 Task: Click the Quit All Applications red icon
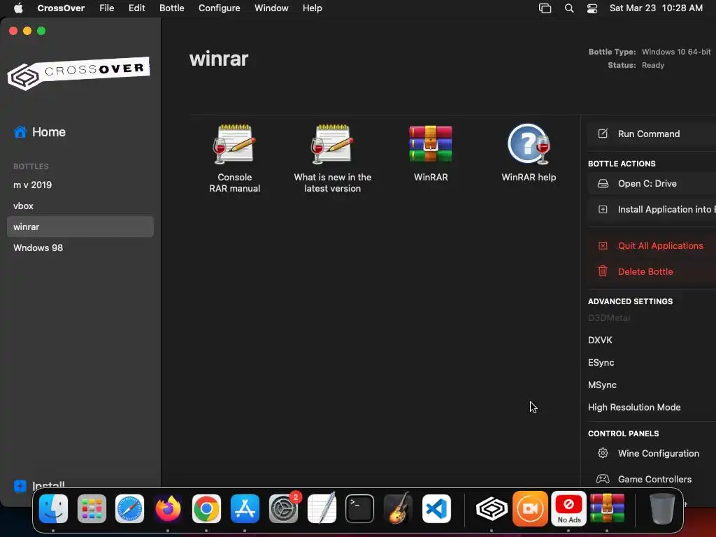(x=603, y=245)
